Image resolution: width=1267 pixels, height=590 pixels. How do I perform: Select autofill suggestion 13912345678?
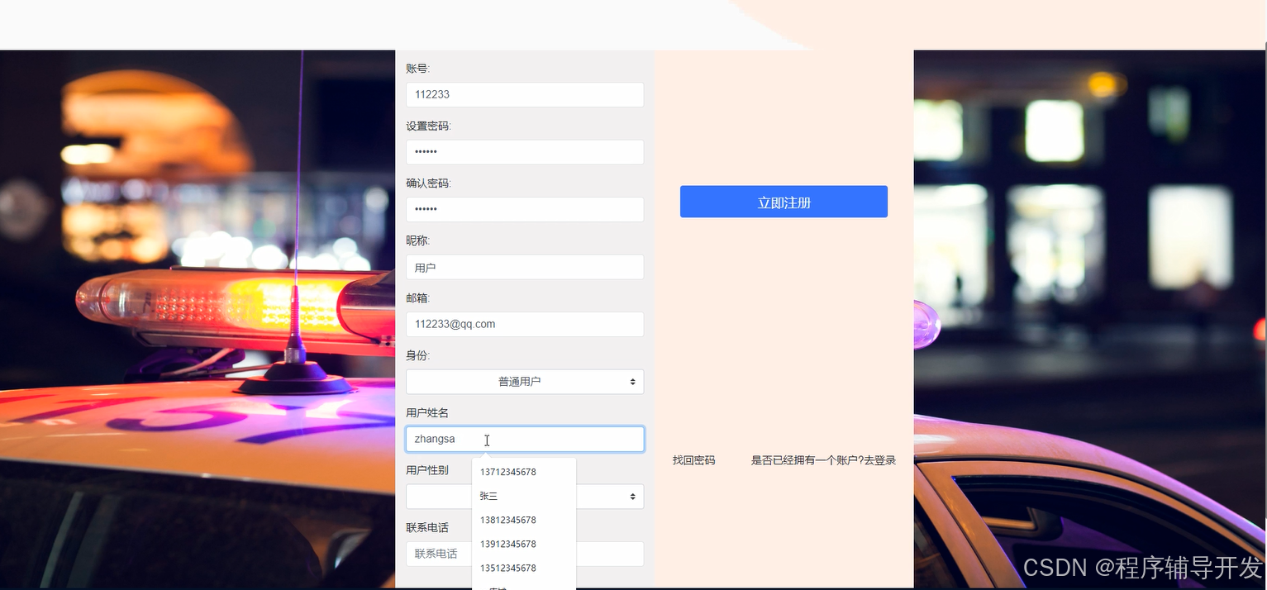click(x=524, y=544)
